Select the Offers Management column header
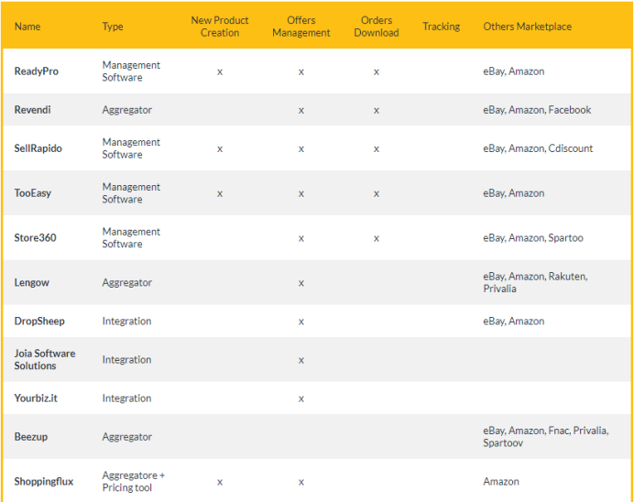 [x=301, y=27]
